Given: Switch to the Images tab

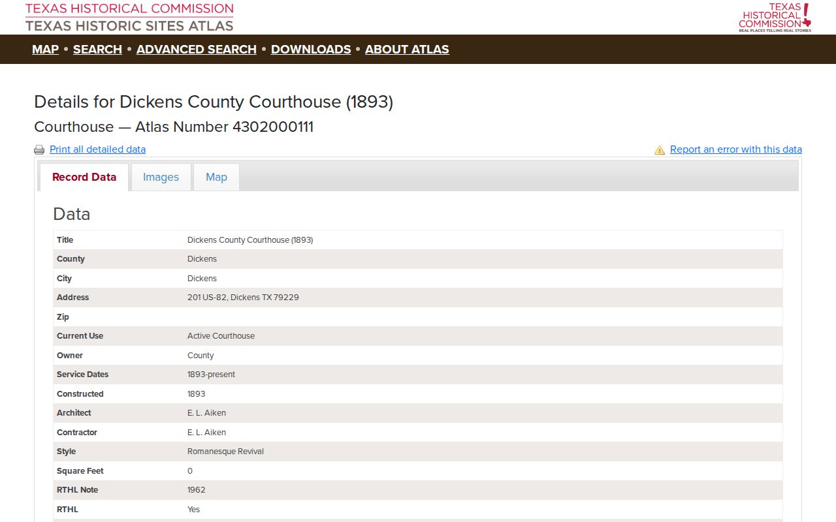Looking at the screenshot, I should click(x=161, y=177).
